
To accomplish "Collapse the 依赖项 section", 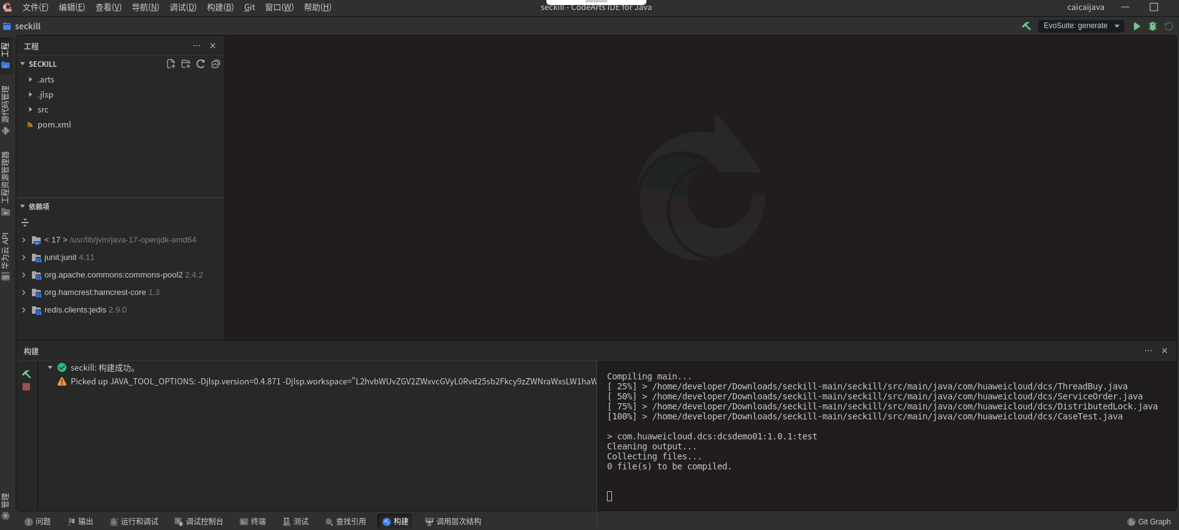I will click(23, 206).
